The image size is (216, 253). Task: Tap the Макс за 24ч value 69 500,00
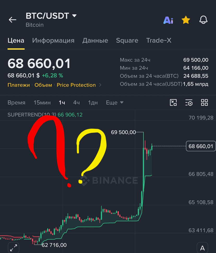point(196,60)
